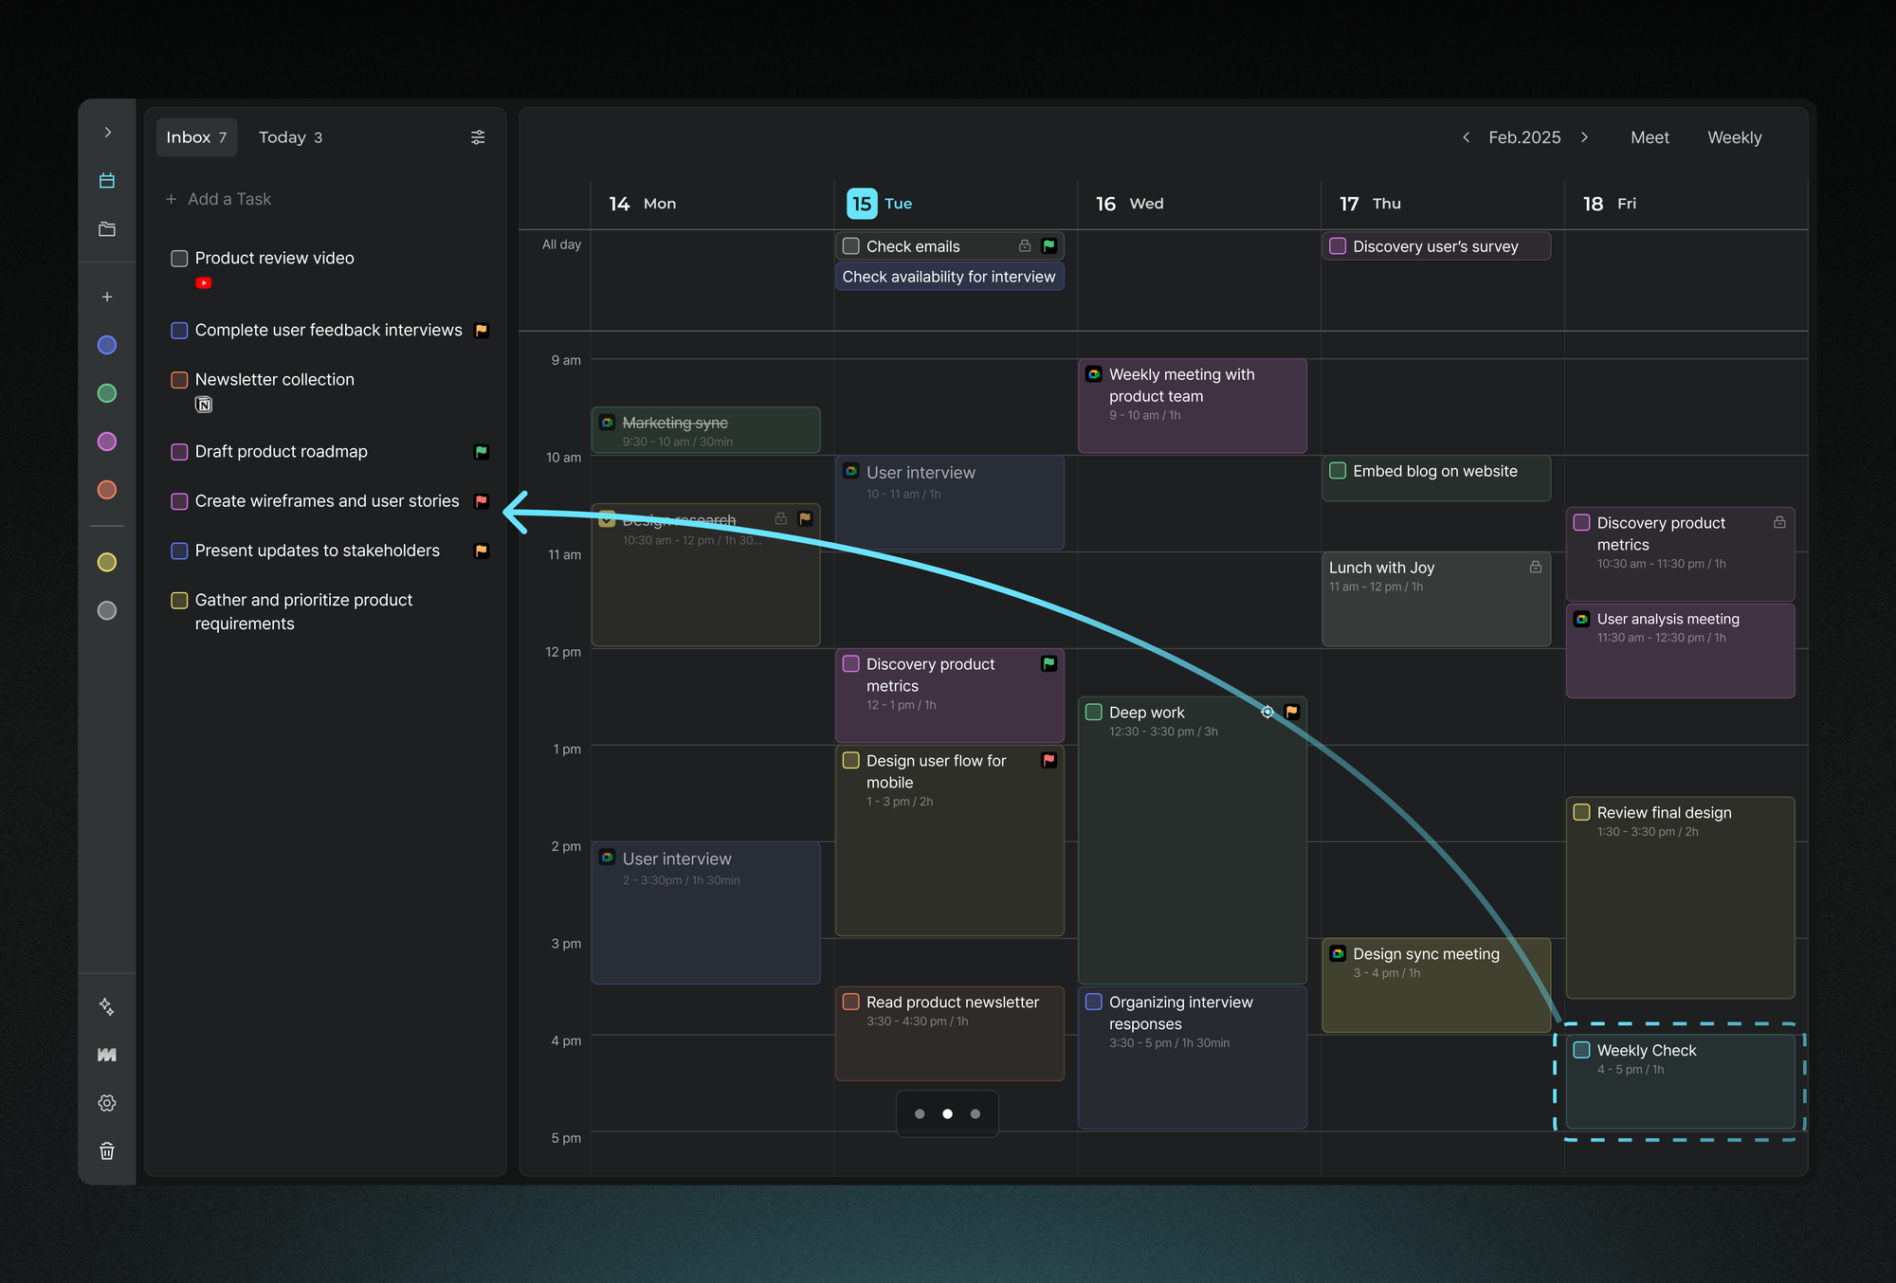Select the Inbox tab
Image resolution: width=1896 pixels, height=1283 pixels.
point(196,137)
